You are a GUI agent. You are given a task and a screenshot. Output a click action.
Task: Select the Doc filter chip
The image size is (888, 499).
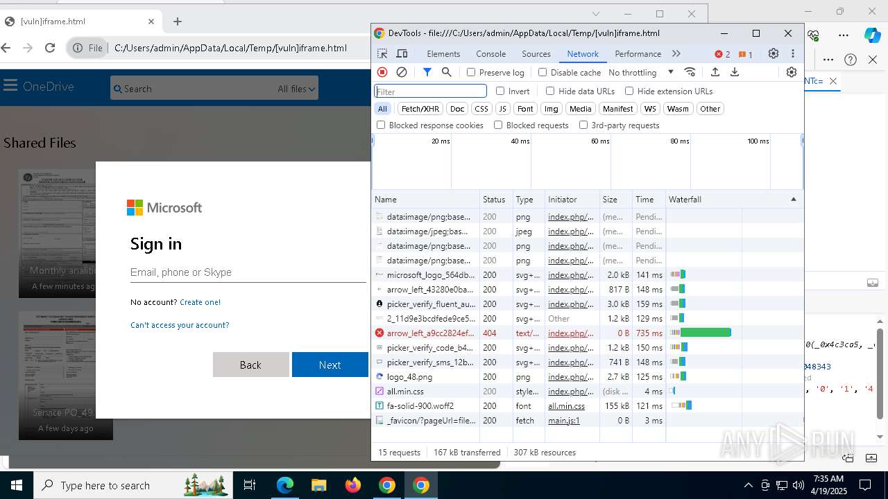[x=457, y=109]
